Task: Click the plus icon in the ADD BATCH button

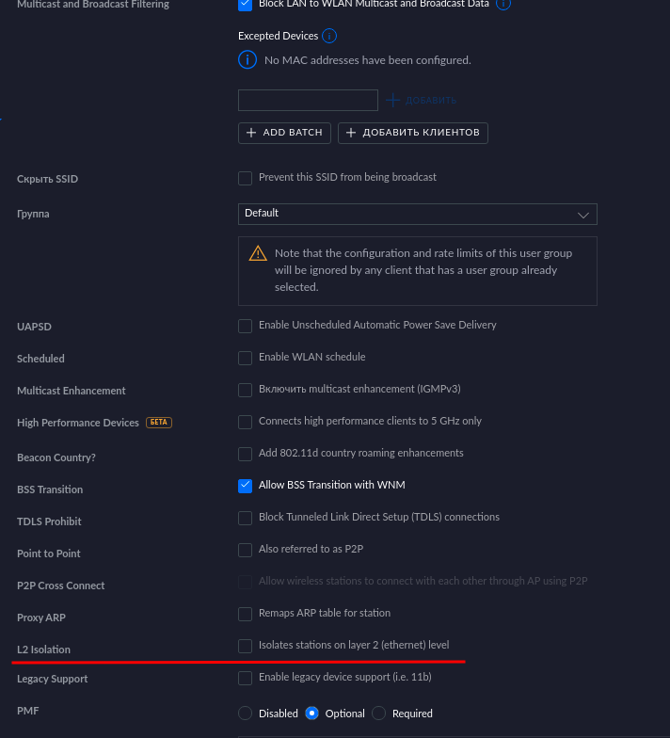Action: [251, 133]
